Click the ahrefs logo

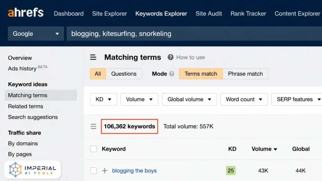[26, 13]
